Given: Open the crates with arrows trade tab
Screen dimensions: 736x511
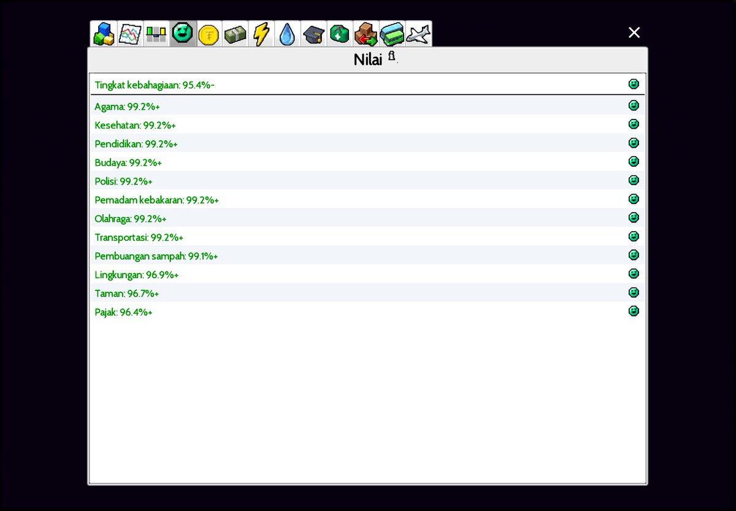Looking at the screenshot, I should [366, 34].
